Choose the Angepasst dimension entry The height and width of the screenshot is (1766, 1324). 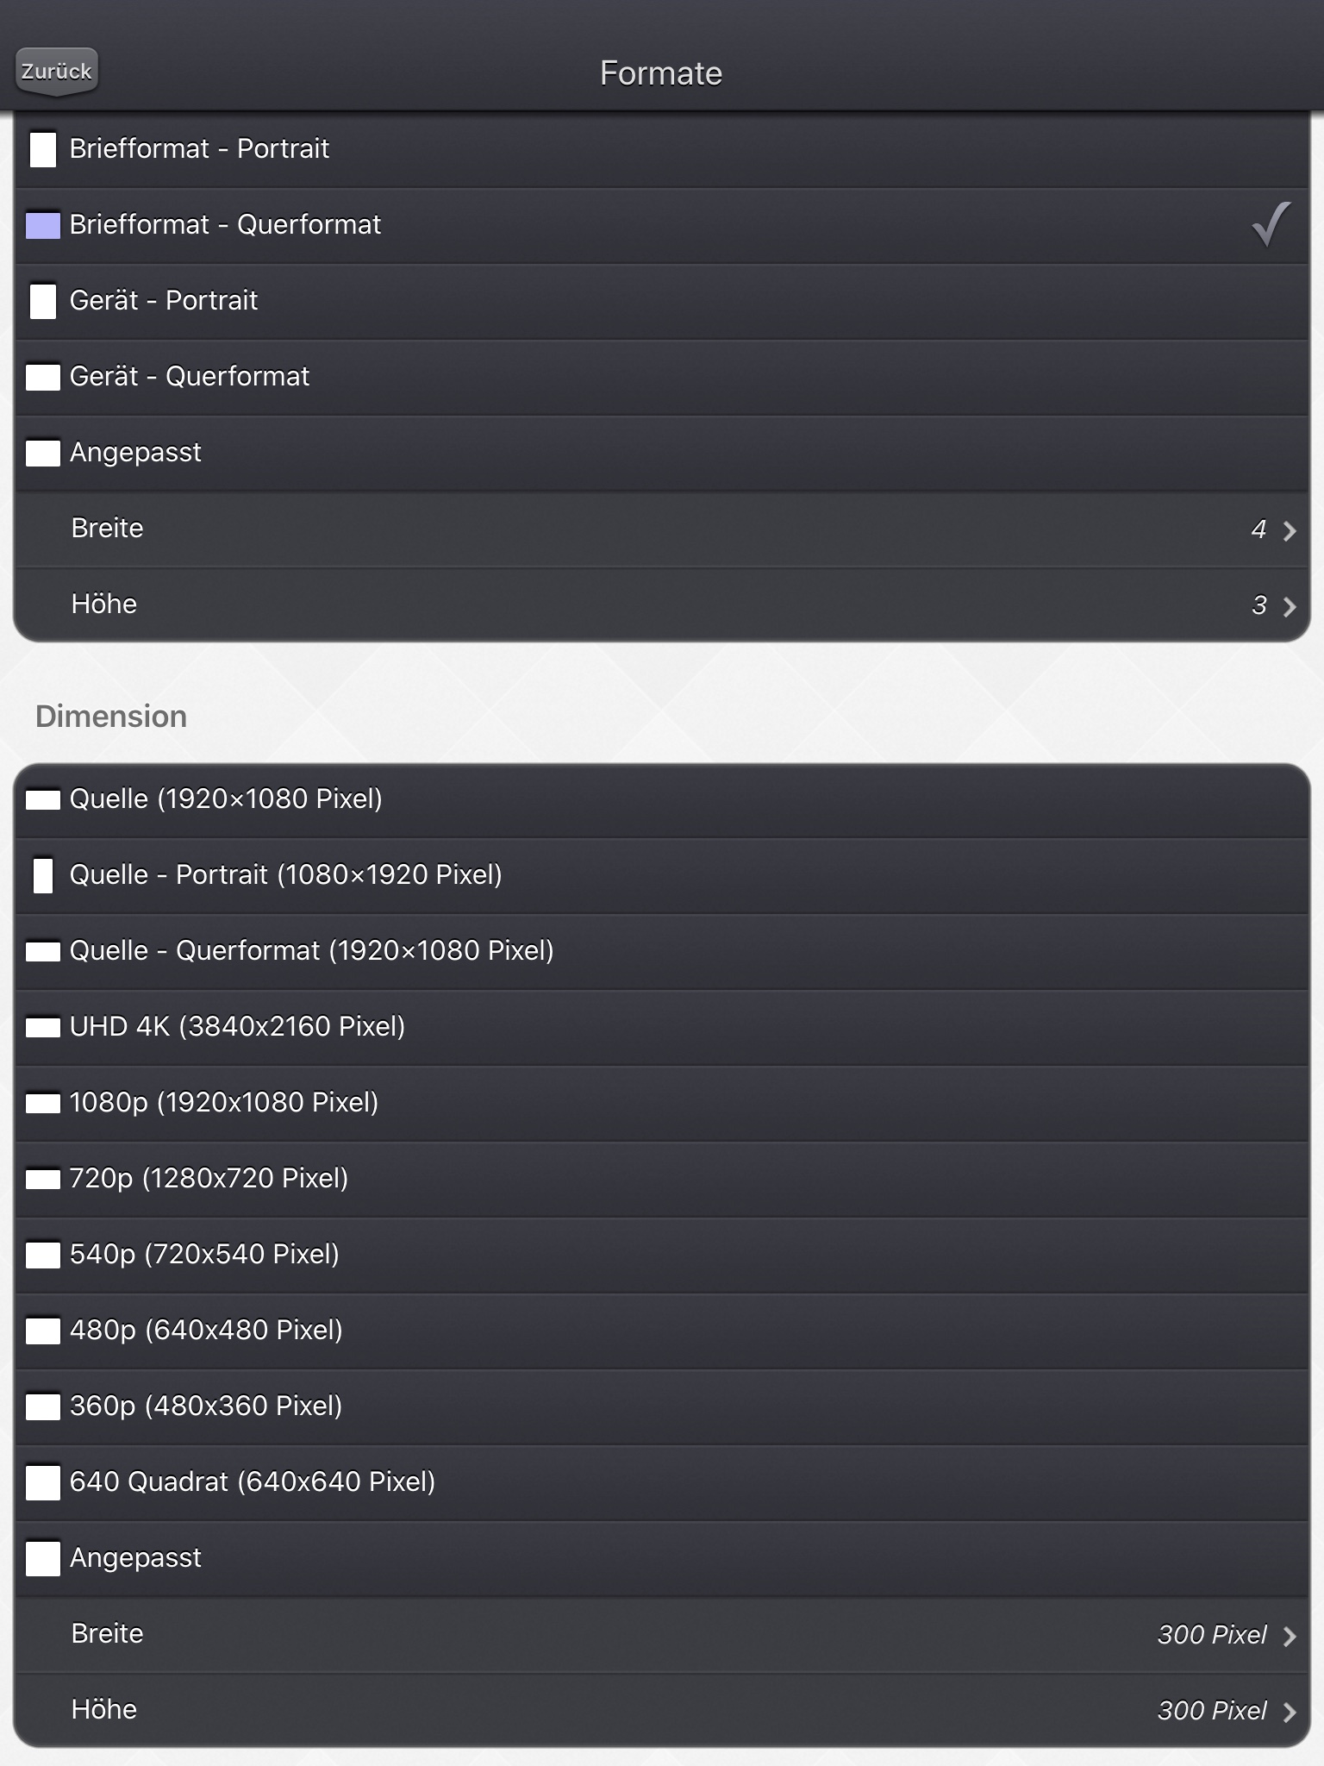pyautogui.click(x=662, y=1558)
